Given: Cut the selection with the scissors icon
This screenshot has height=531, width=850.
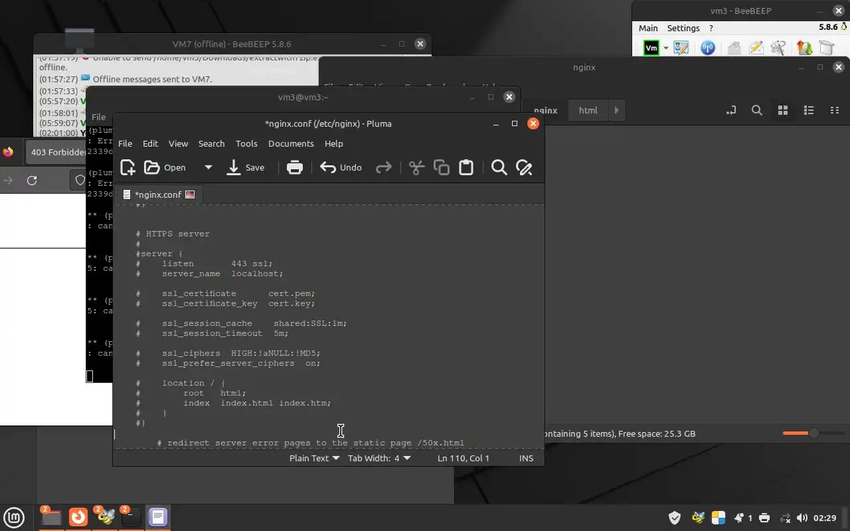Looking at the screenshot, I should tap(416, 167).
